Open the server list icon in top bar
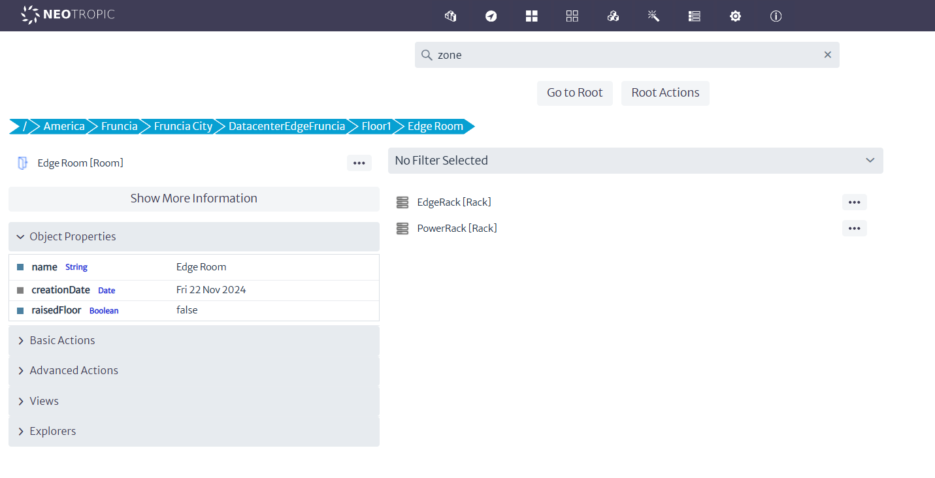Screen dimensions: 935x478 (x=695, y=16)
